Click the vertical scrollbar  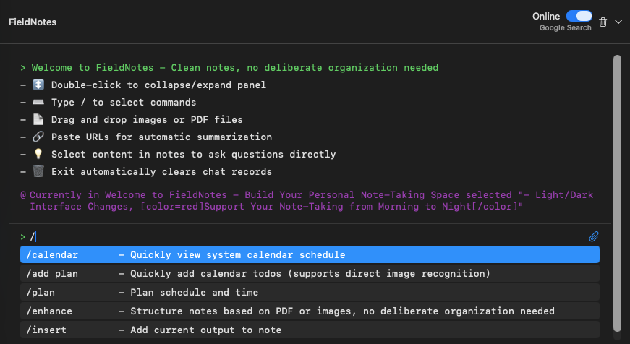617,193
